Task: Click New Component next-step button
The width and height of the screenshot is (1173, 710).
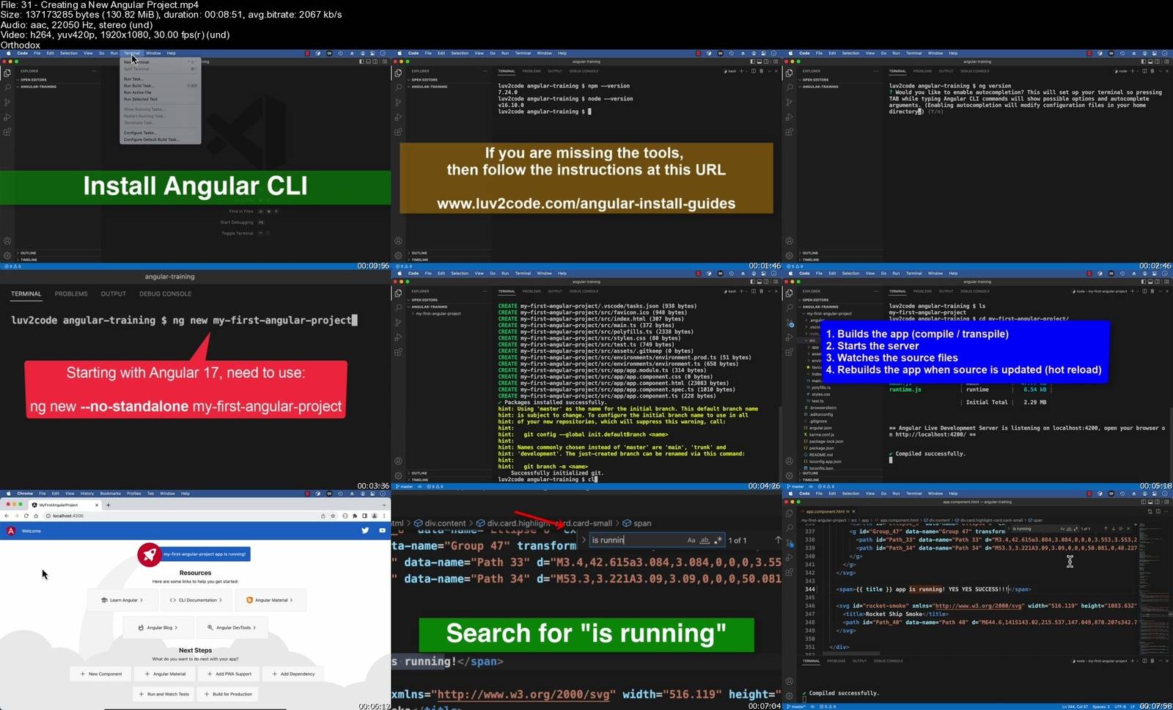Action: tap(101, 674)
